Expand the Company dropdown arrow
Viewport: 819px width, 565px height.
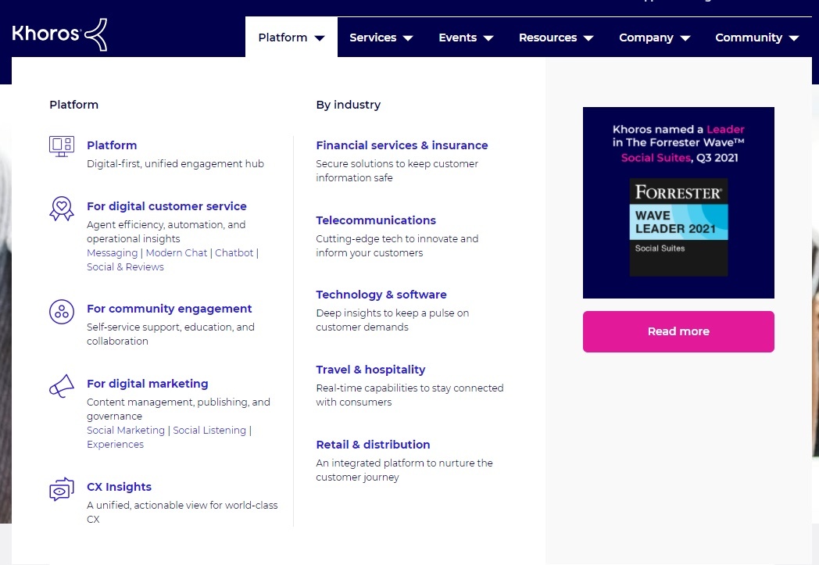[686, 38]
